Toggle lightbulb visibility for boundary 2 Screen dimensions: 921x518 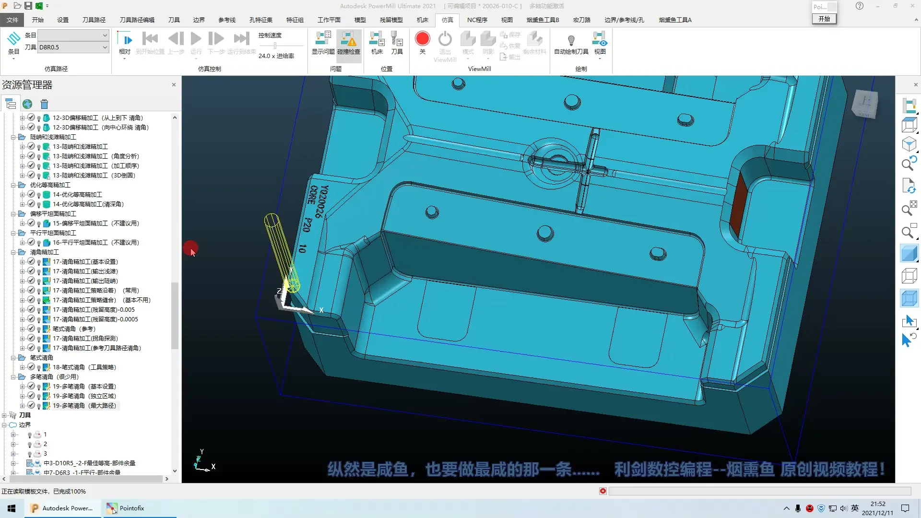(x=30, y=445)
